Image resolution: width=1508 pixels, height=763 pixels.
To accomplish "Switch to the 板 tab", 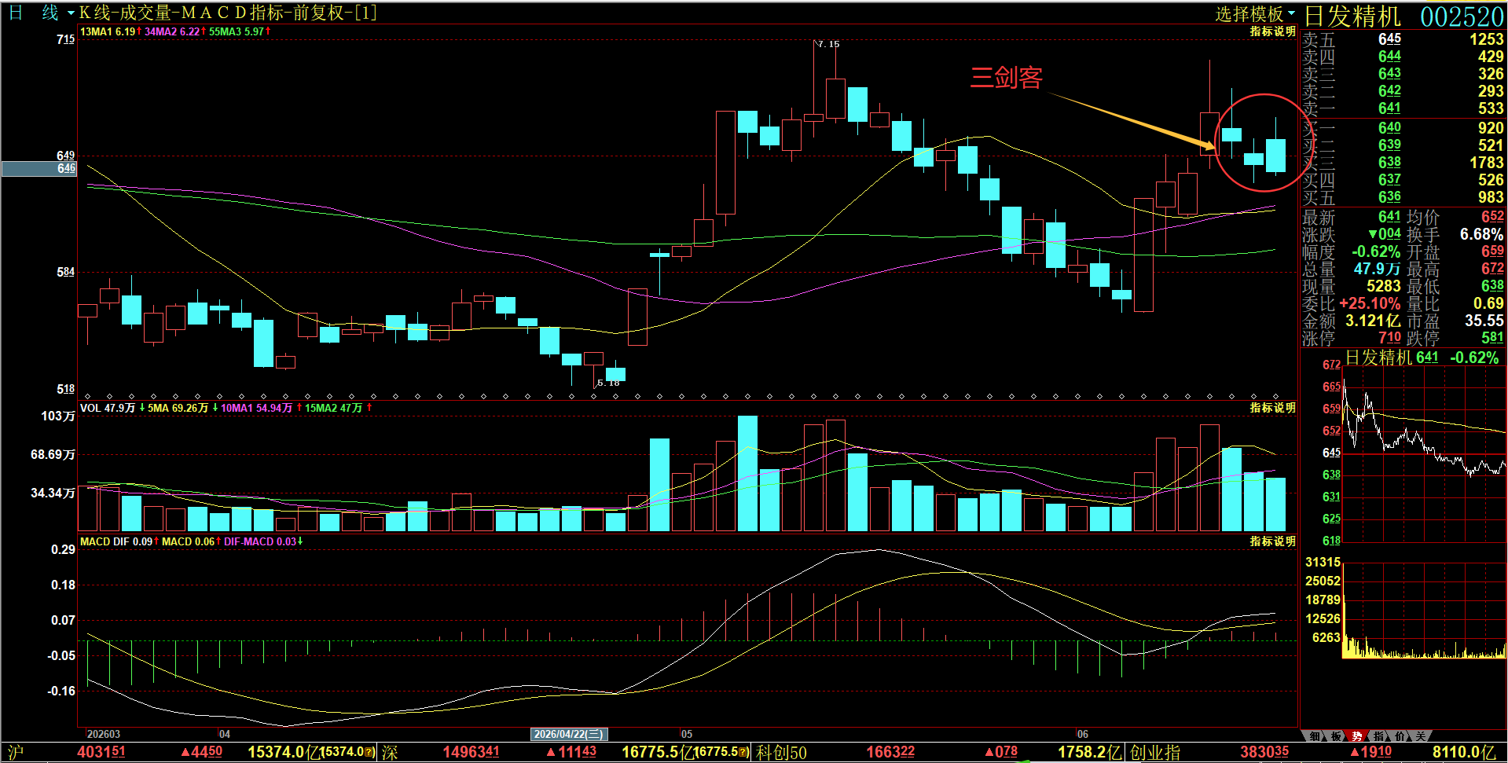I will click(x=1336, y=736).
